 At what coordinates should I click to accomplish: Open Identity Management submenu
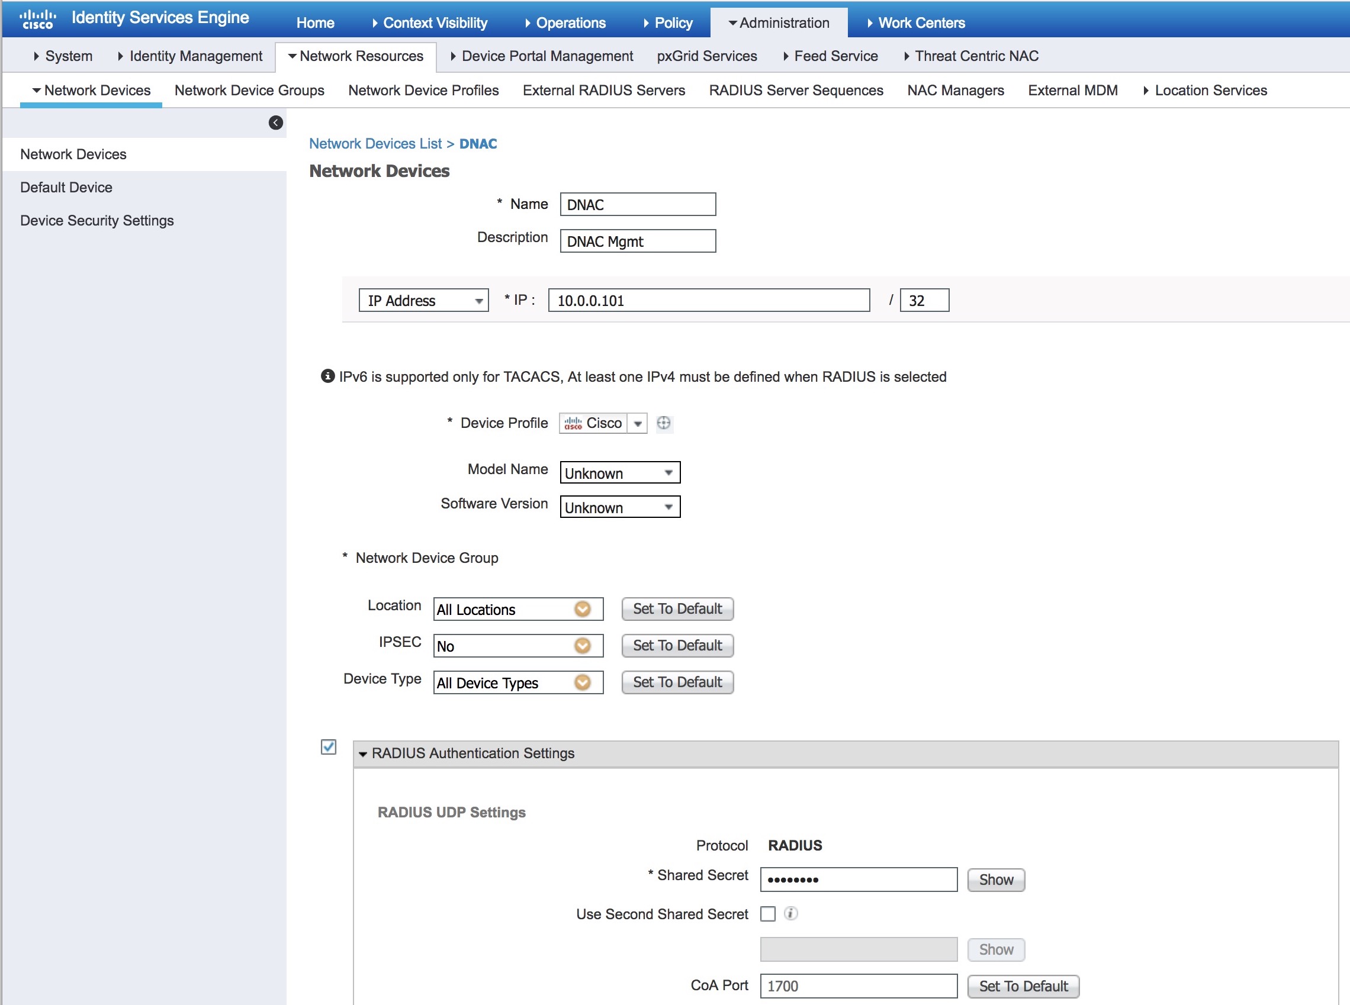pos(190,56)
